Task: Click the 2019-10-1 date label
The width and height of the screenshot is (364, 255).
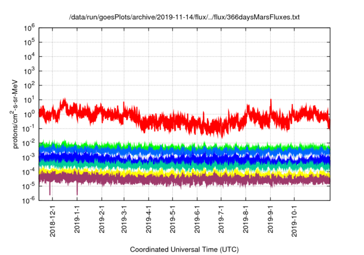Action: pyautogui.click(x=294, y=221)
